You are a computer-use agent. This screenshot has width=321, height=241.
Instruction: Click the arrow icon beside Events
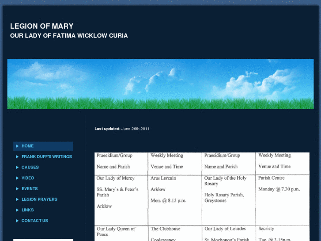point(17,189)
